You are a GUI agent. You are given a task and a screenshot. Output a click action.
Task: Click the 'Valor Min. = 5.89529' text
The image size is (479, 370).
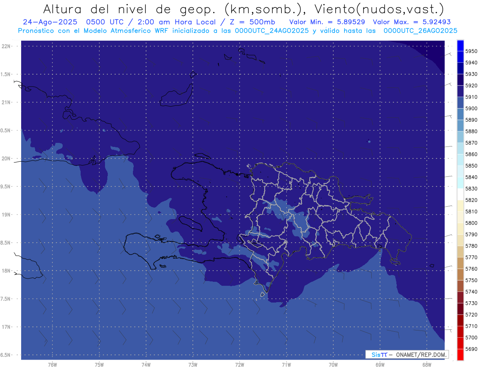327,22
